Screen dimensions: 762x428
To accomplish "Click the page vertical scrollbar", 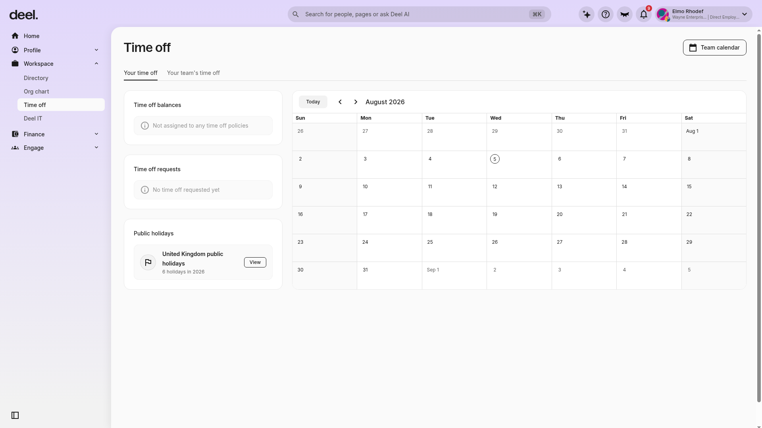I will click(x=759, y=218).
